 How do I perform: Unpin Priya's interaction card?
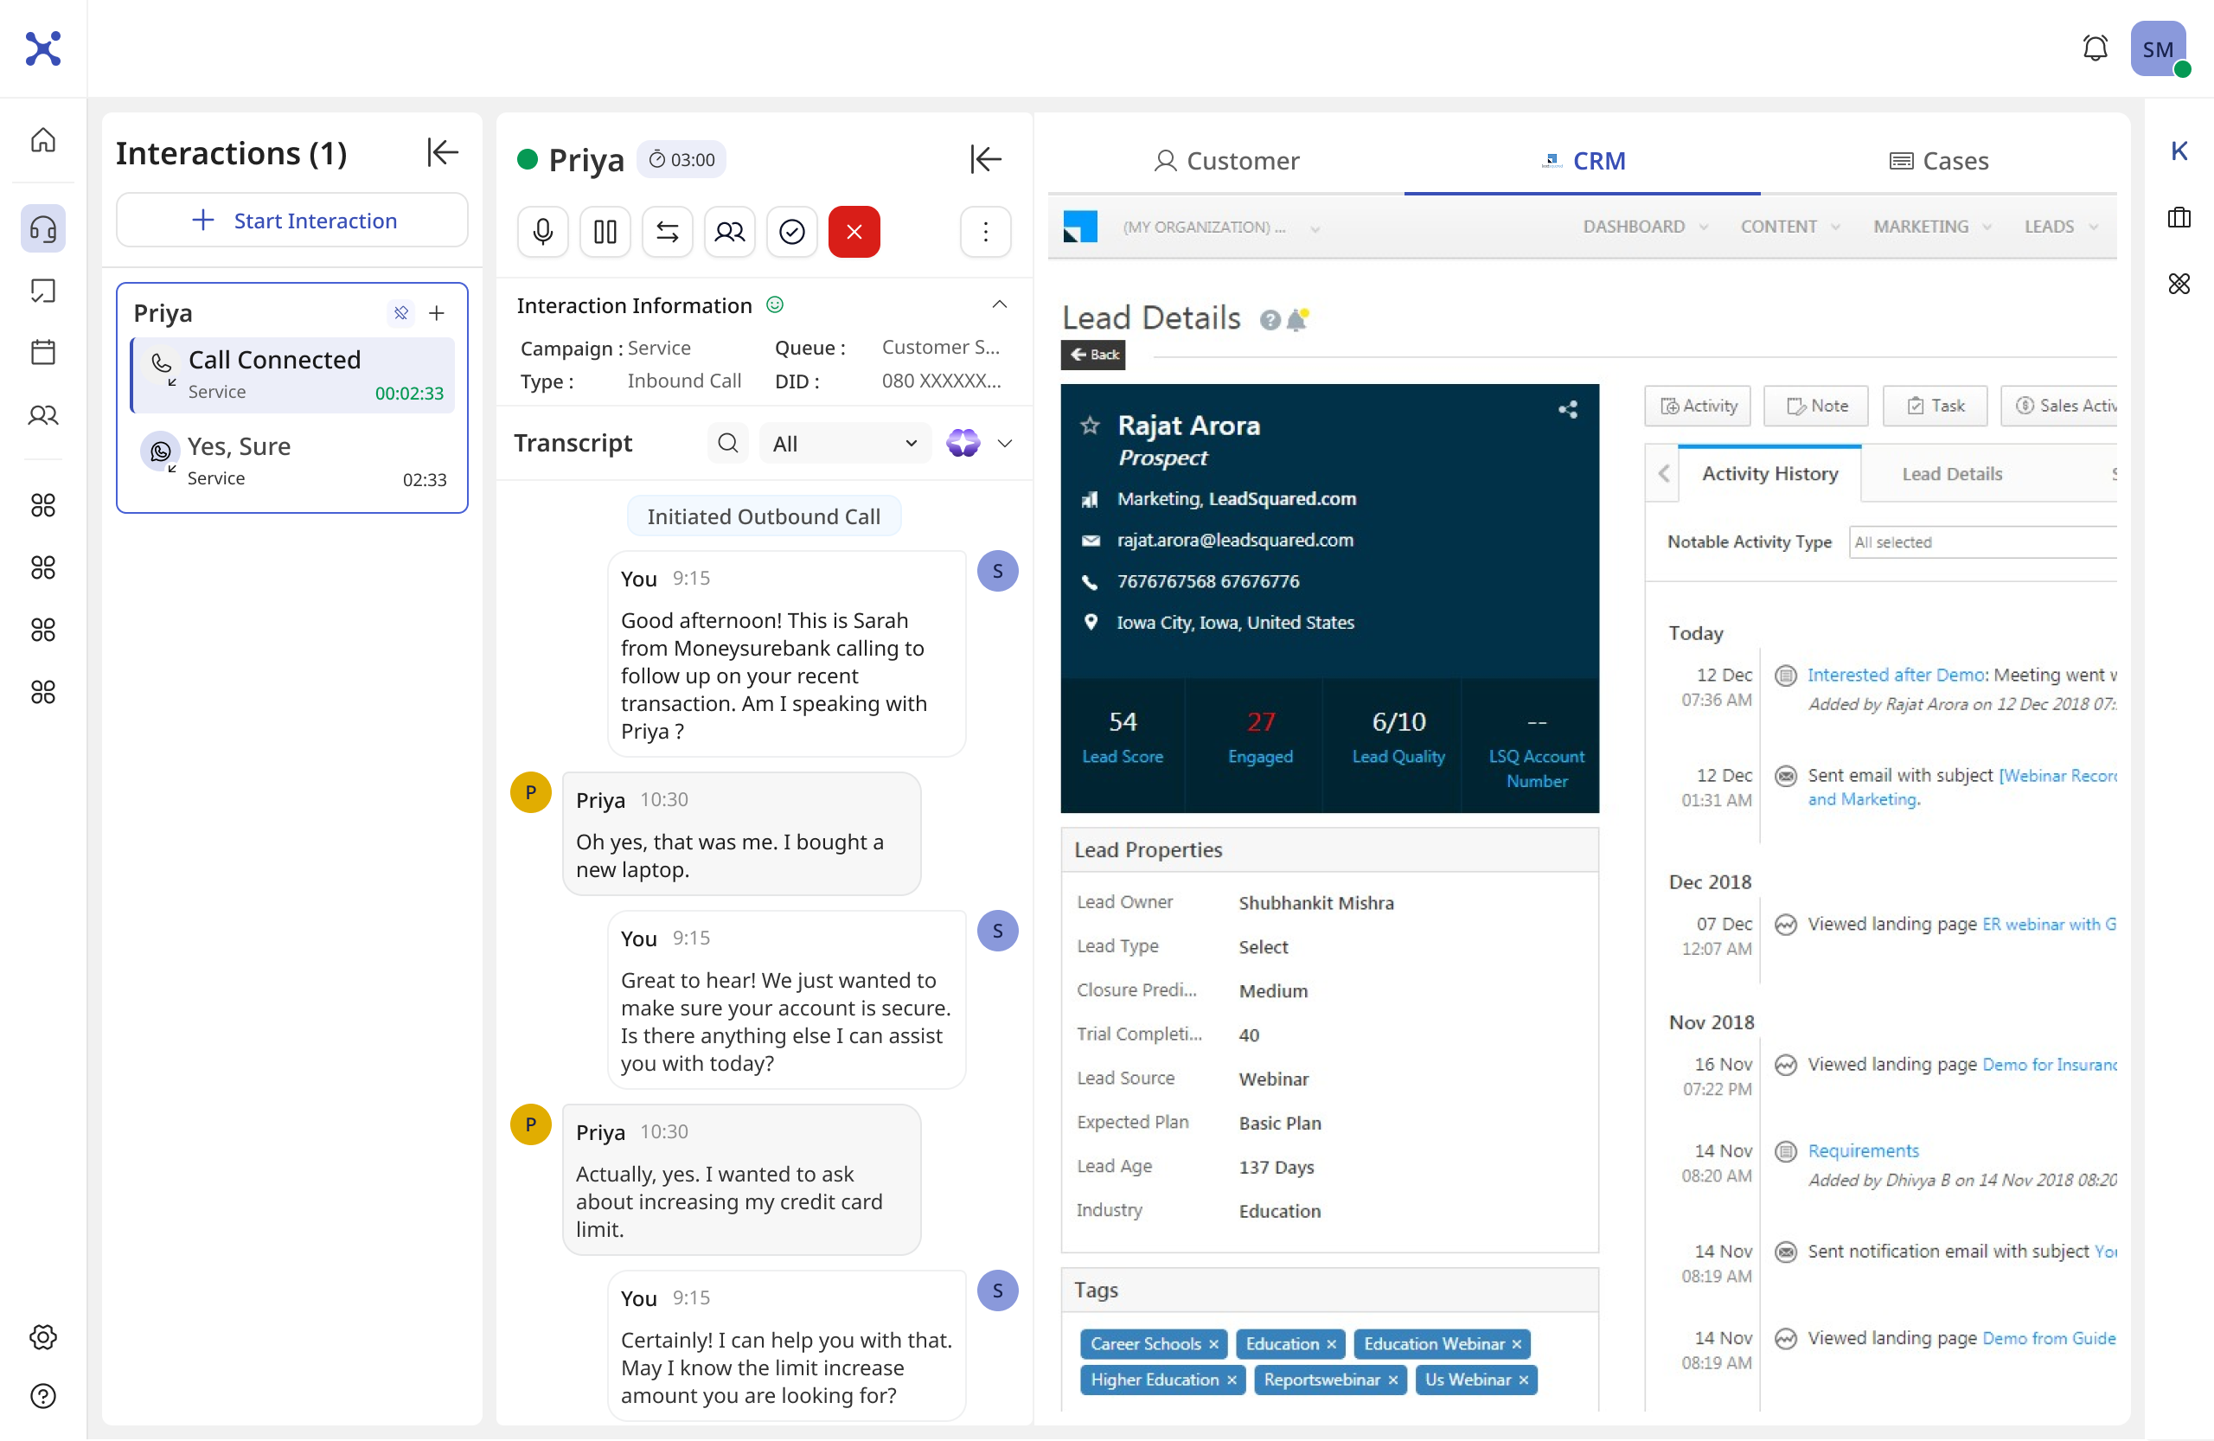coord(401,313)
